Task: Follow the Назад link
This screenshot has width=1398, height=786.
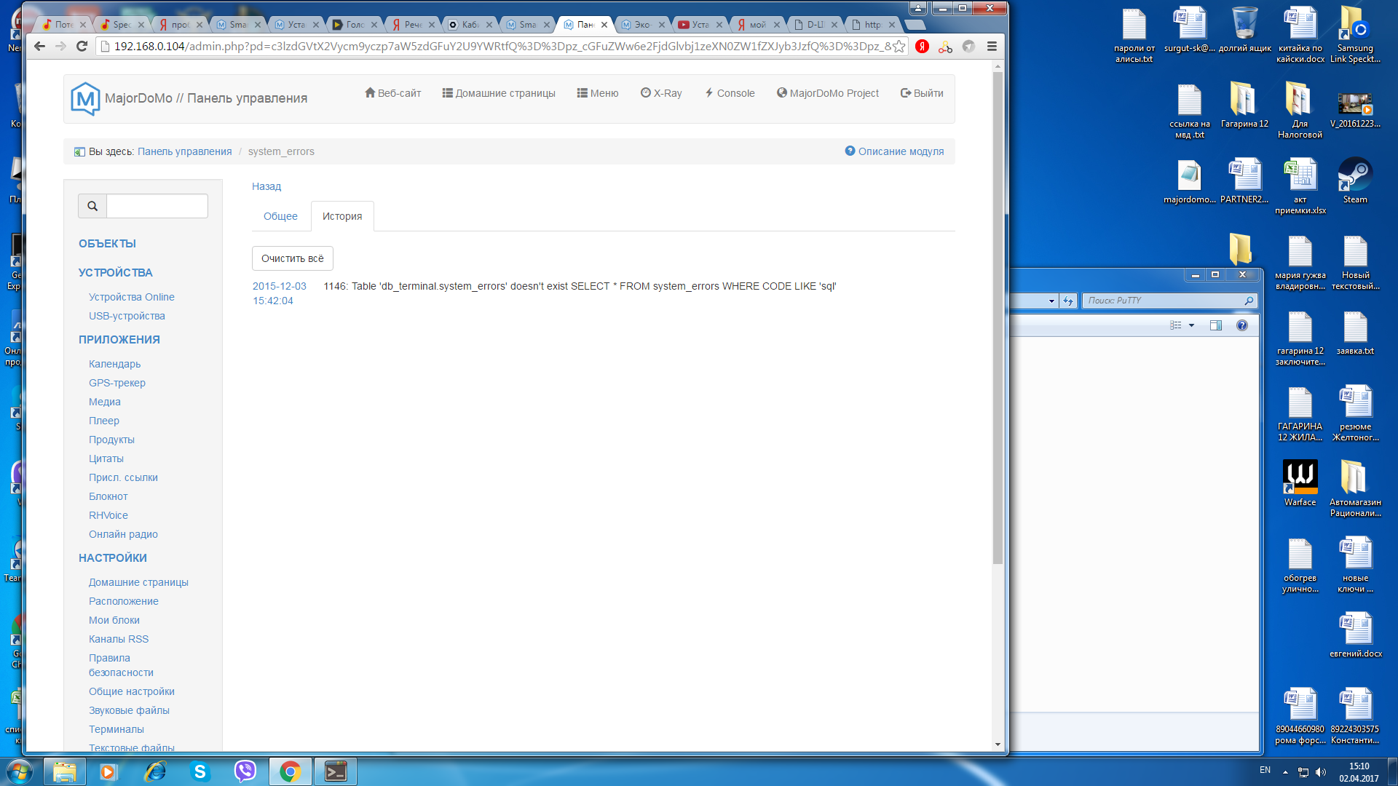Action: click(266, 186)
